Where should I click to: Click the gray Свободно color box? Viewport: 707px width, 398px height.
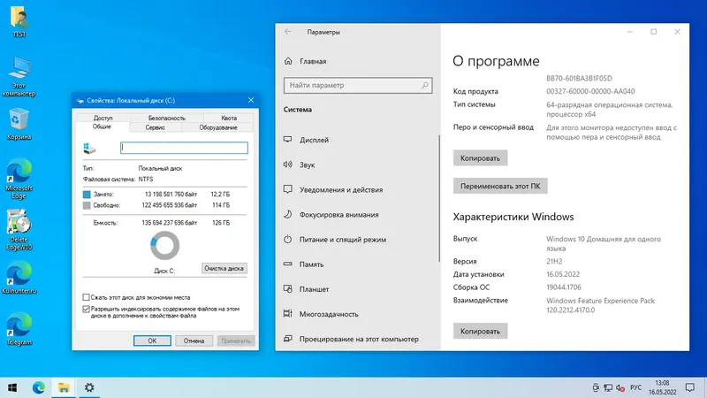pos(87,205)
